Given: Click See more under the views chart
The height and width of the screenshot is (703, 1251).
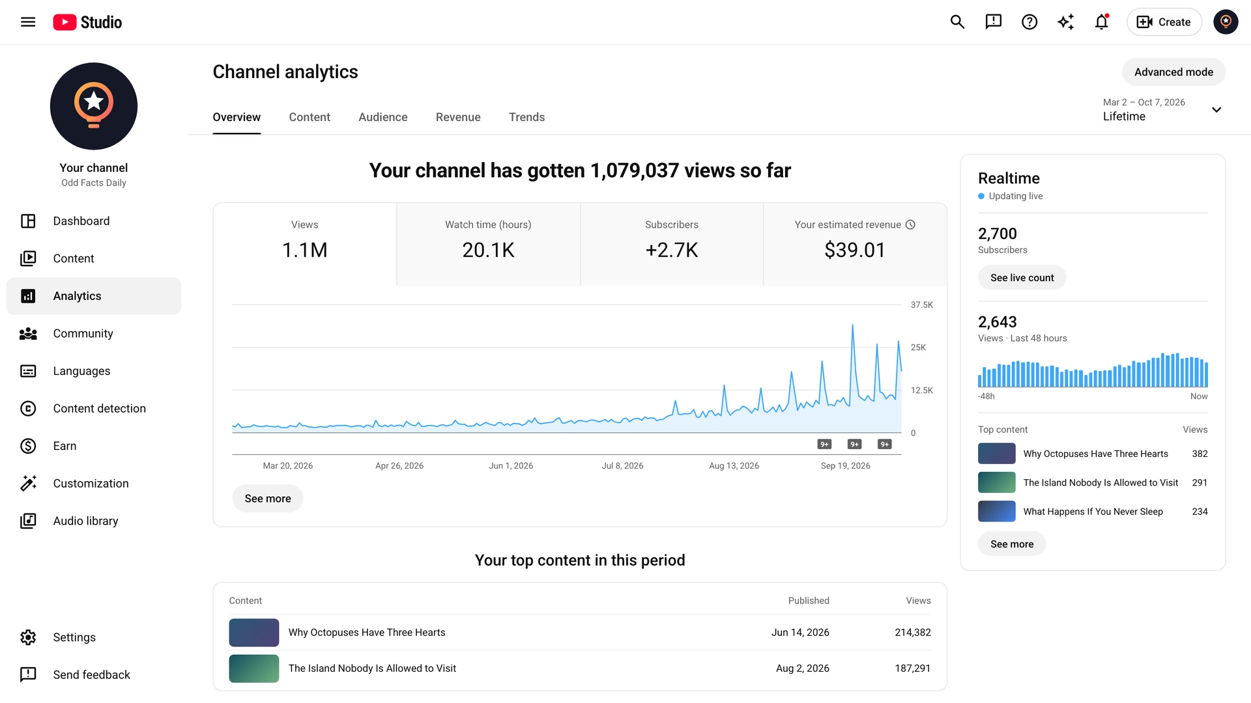Looking at the screenshot, I should click(268, 499).
